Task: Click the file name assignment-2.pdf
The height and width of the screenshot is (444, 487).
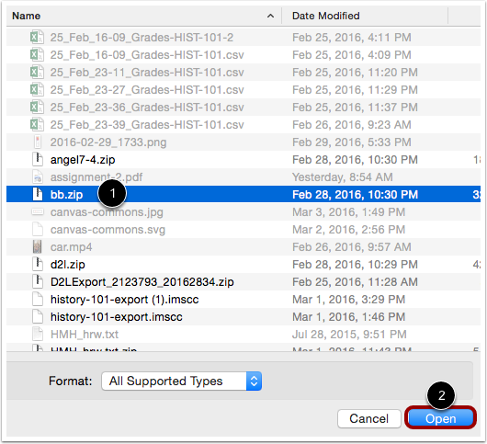Action: [96, 177]
